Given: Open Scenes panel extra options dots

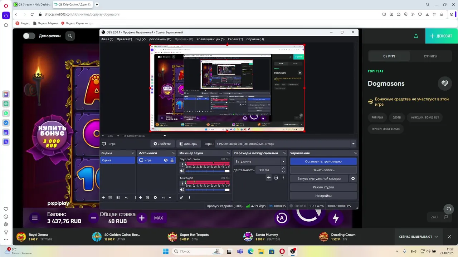Looking at the screenshot, I should point(135,197).
